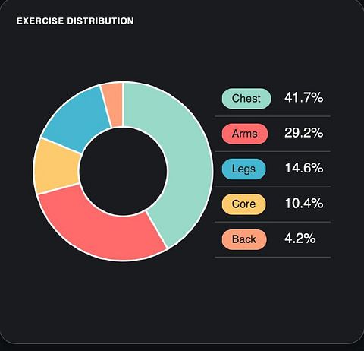Click the 29.2% Arms percentage
This screenshot has height=351, width=364.
(x=303, y=133)
